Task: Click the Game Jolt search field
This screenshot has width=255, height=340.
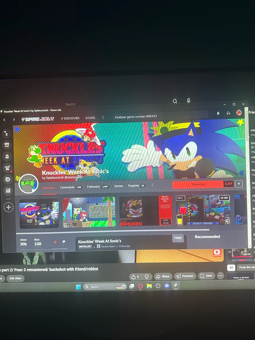Action: pos(160,116)
